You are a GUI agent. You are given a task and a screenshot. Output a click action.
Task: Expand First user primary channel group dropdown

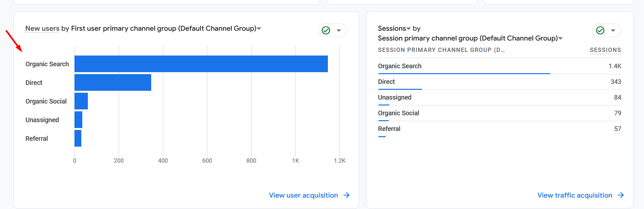[x=259, y=29]
